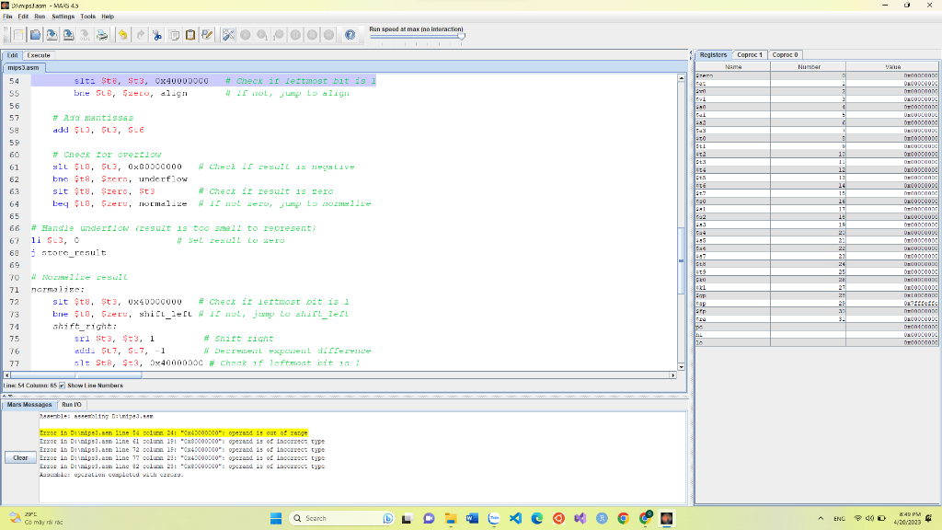Open the Tools menu
Screen dimensions: 942x530
tap(87, 17)
